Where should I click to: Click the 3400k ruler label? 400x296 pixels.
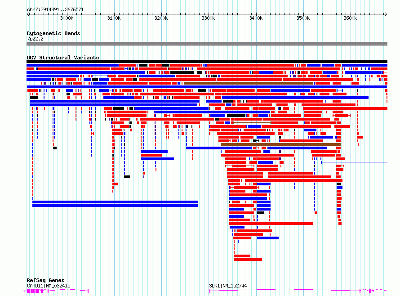(256, 18)
